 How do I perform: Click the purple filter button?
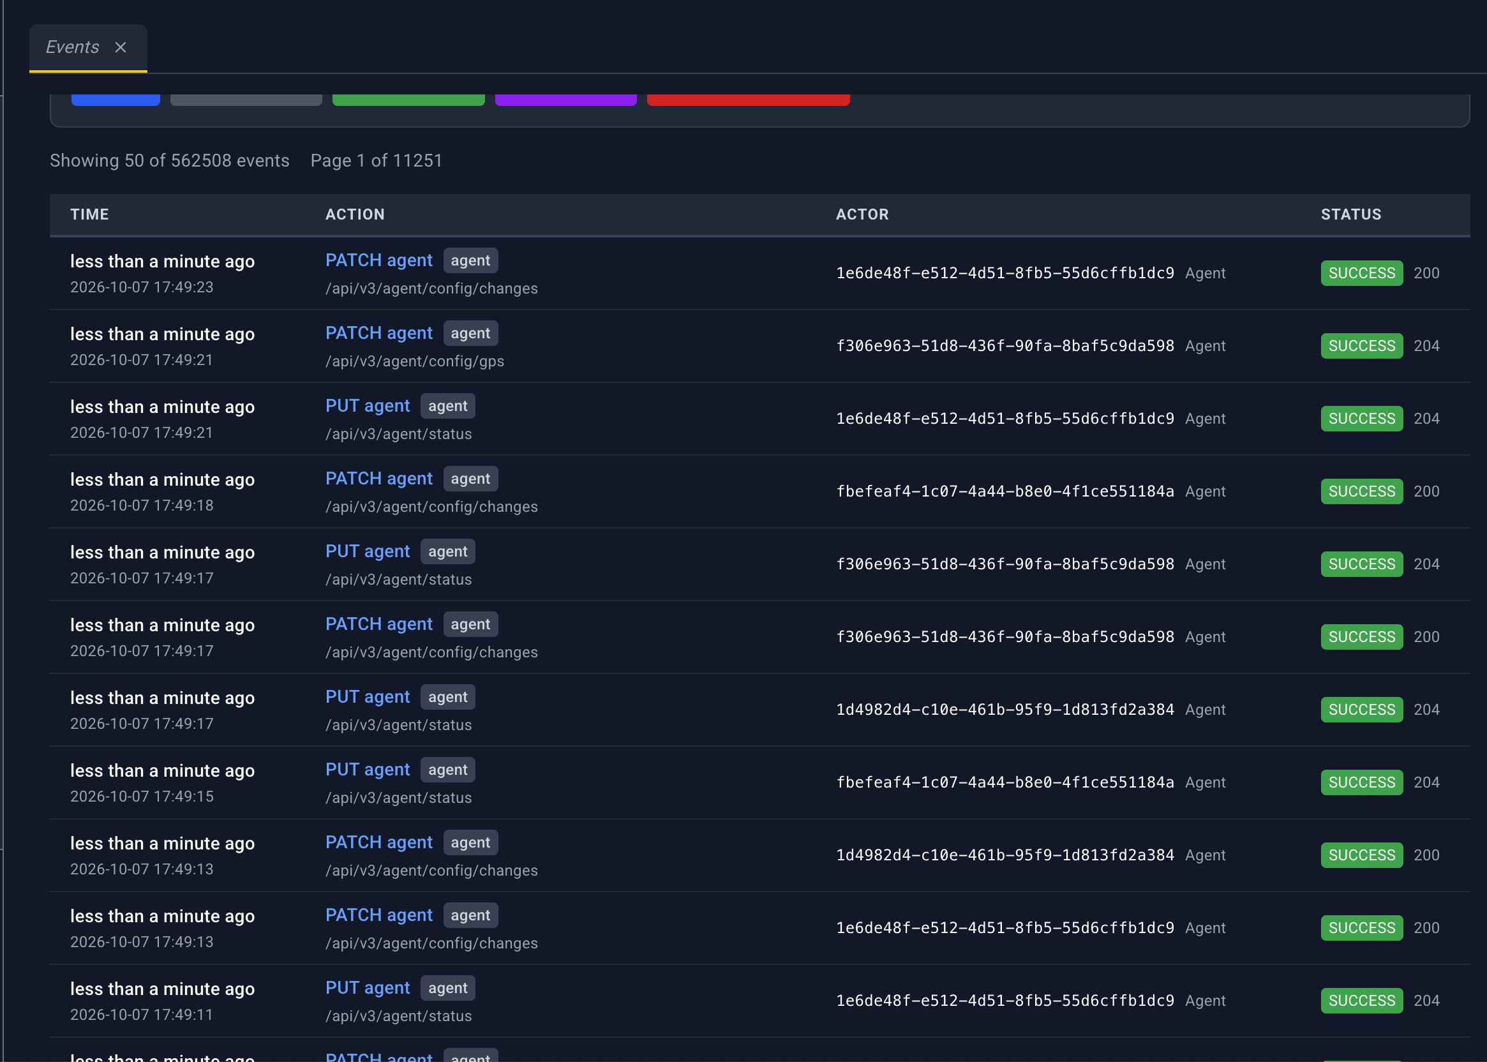[x=565, y=100]
